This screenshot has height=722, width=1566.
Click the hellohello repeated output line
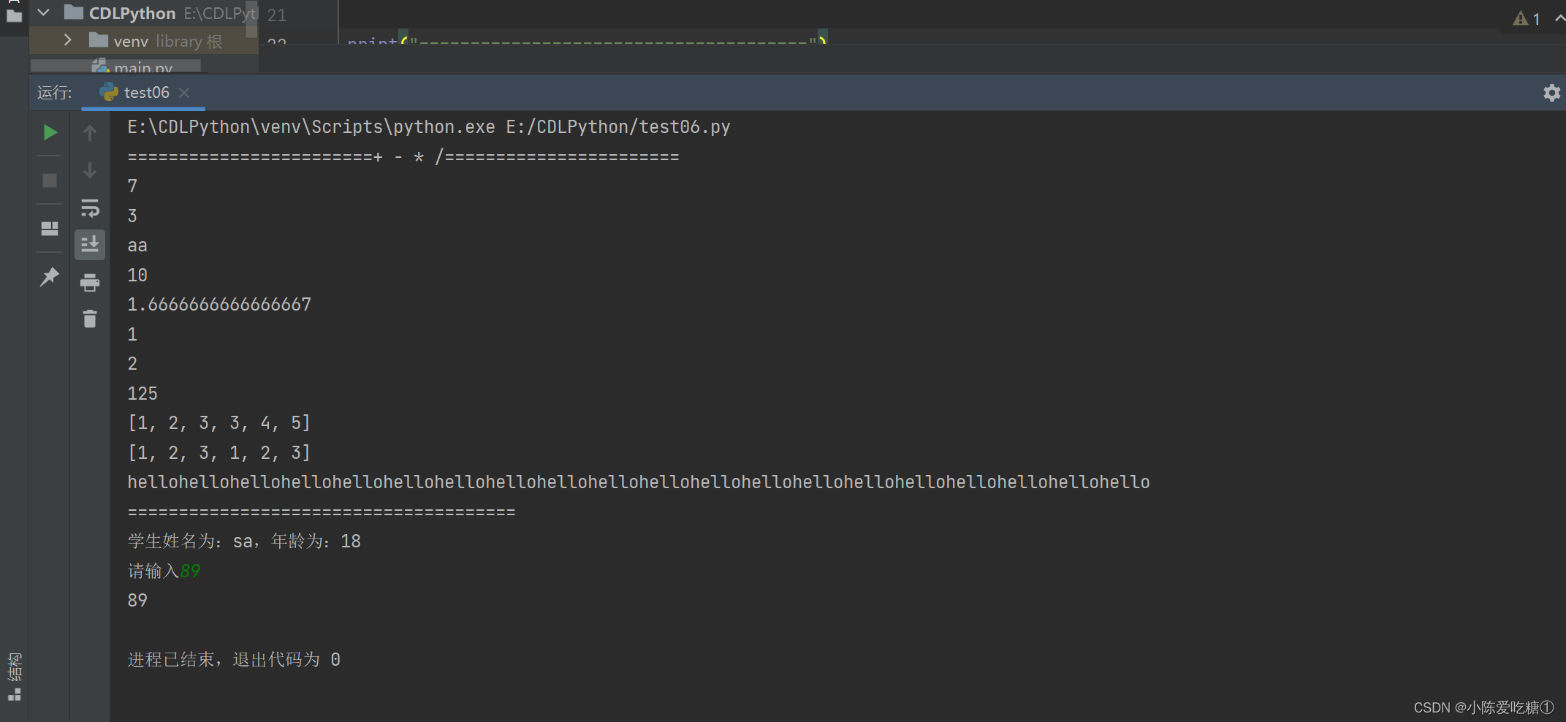click(x=639, y=482)
